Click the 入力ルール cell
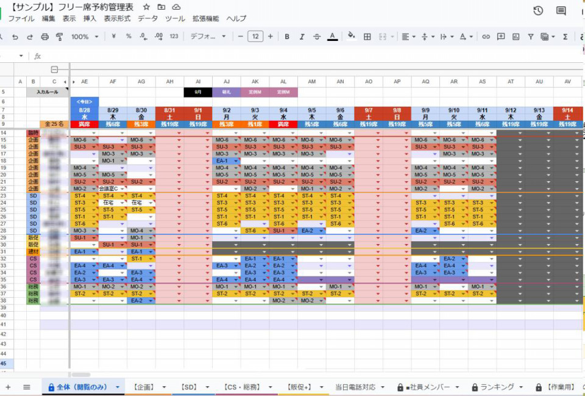The image size is (585, 396). click(48, 92)
